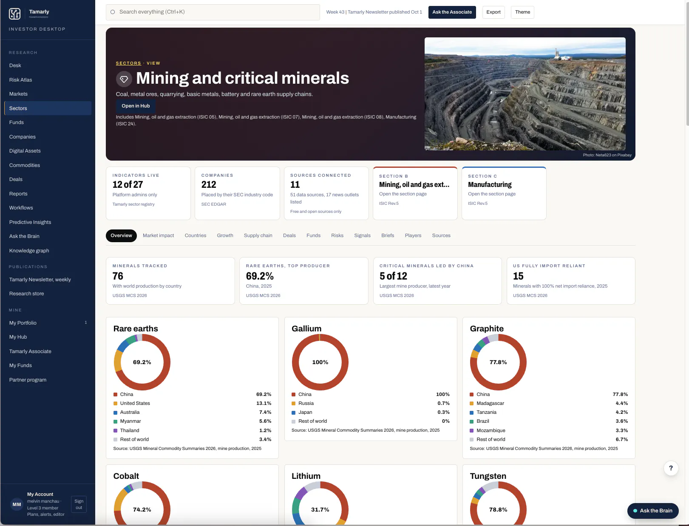Click the Sign out button
Viewport: 689px width, 526px height.
(x=79, y=504)
